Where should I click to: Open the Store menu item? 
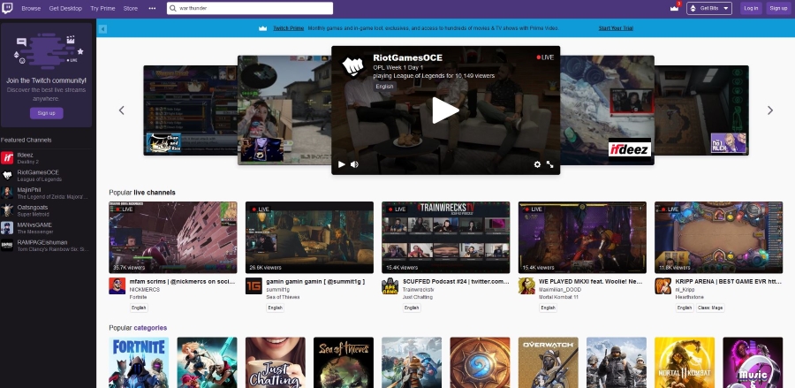pos(131,9)
